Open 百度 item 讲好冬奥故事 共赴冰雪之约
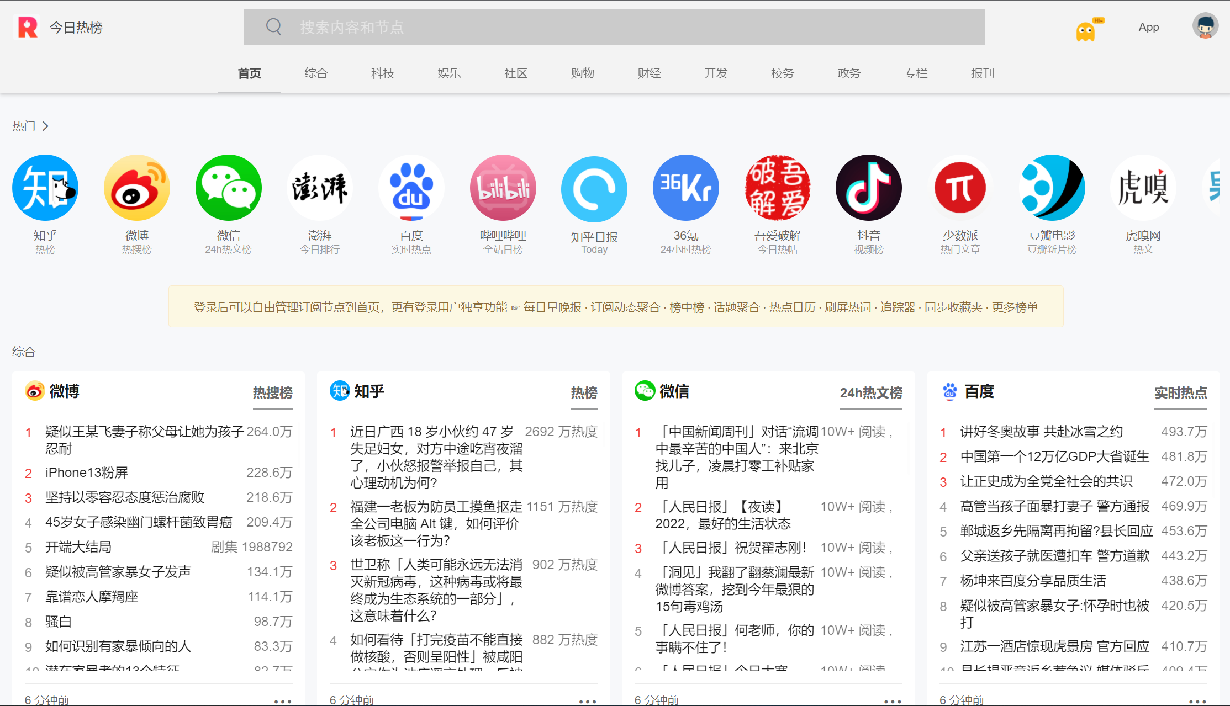1230x706 pixels. (1042, 432)
